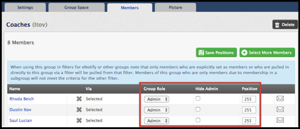Screen dimensions: 300x129
Task: Click the Name column header
Action: (x=15, y=89)
